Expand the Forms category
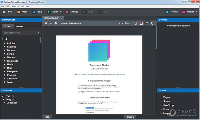Viewport: 200px width, 120px height. (x=5, y=54)
